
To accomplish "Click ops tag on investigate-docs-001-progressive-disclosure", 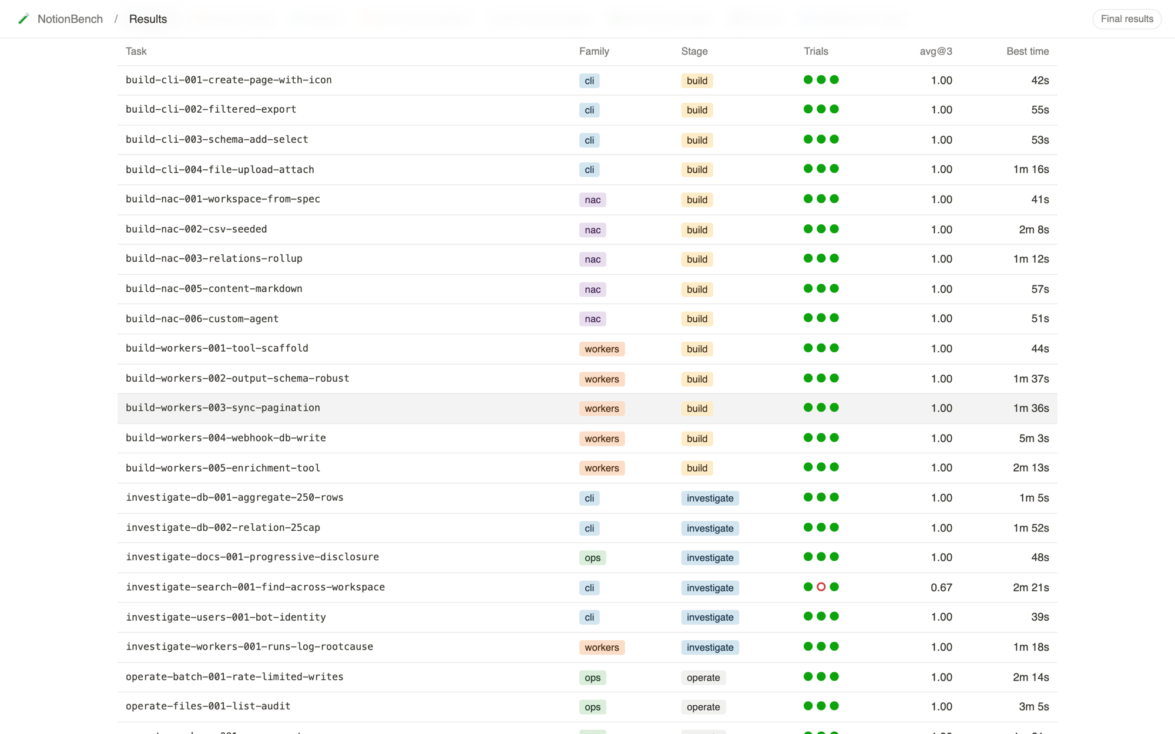I will point(593,558).
